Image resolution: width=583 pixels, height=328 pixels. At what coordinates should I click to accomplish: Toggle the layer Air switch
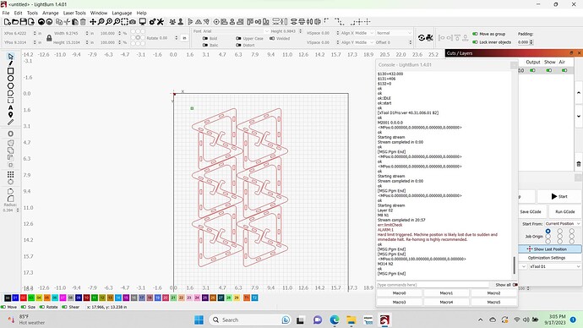point(564,70)
